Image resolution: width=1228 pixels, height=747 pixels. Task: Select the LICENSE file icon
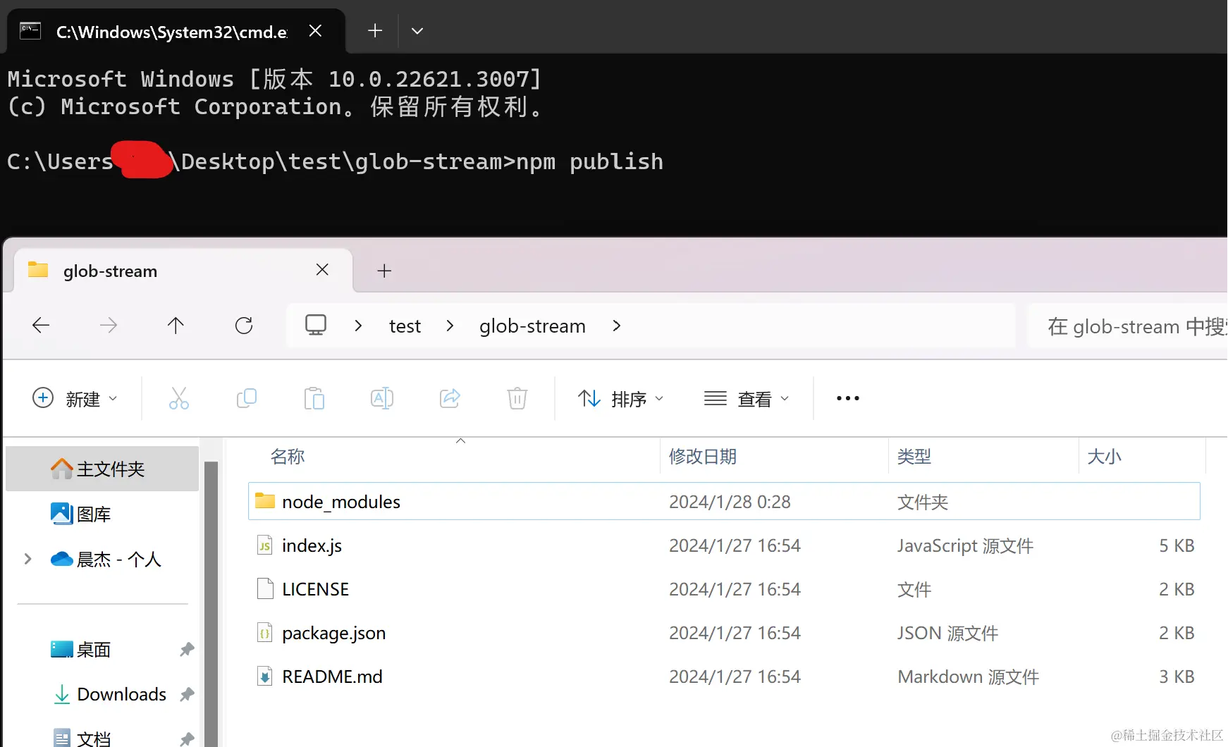click(x=265, y=589)
